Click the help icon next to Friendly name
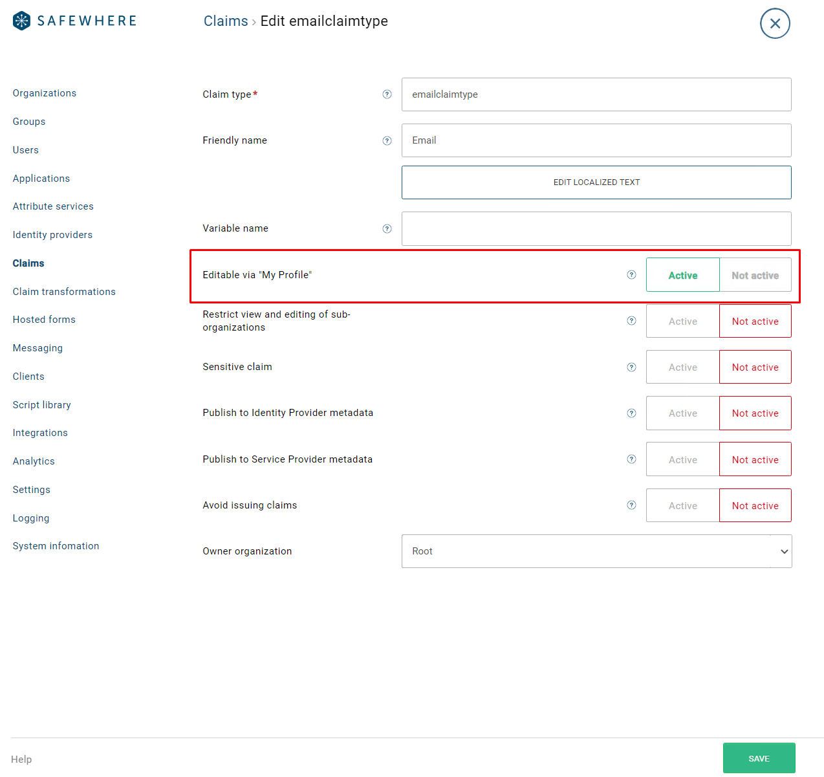The image size is (824, 777). [387, 141]
